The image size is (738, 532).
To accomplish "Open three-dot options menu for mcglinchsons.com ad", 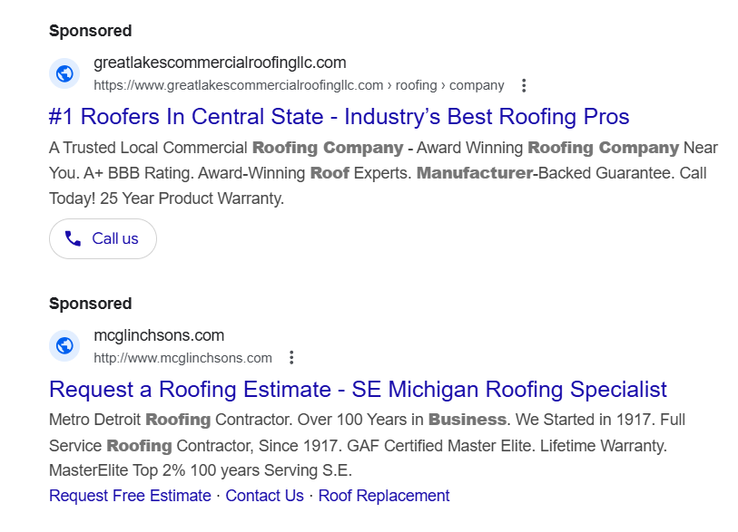I will 291,358.
